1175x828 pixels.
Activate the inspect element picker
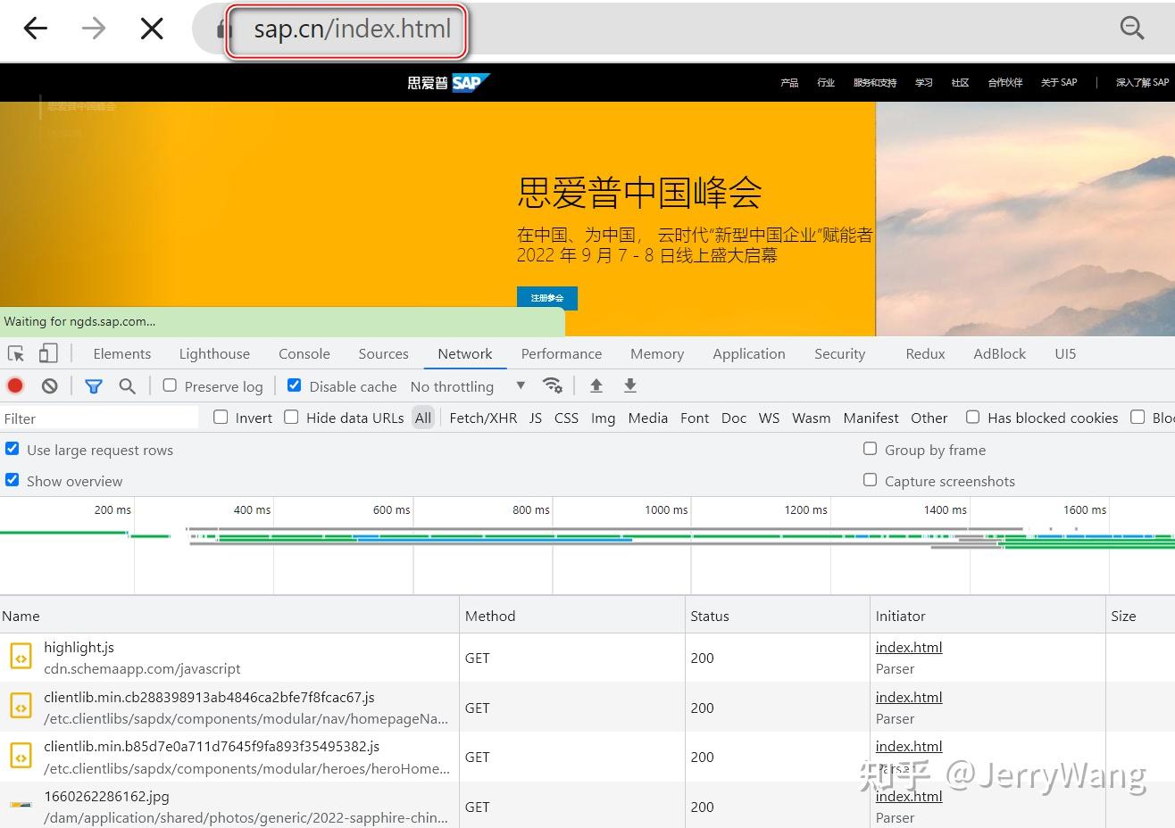(16, 353)
